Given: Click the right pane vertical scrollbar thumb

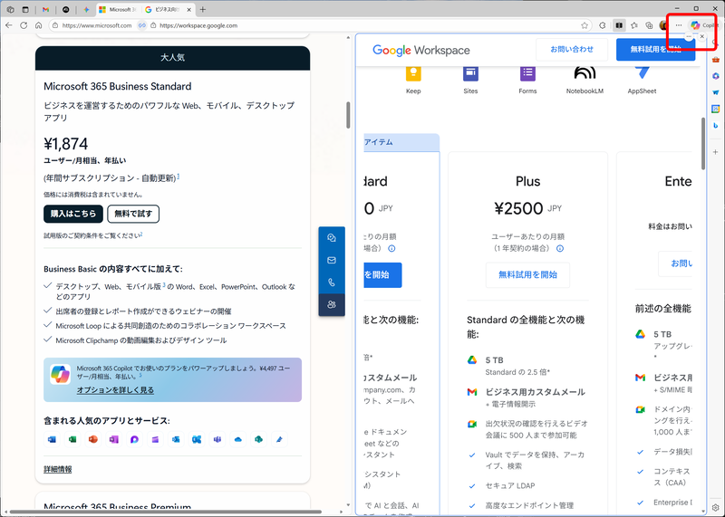Looking at the screenshot, I should [703, 143].
